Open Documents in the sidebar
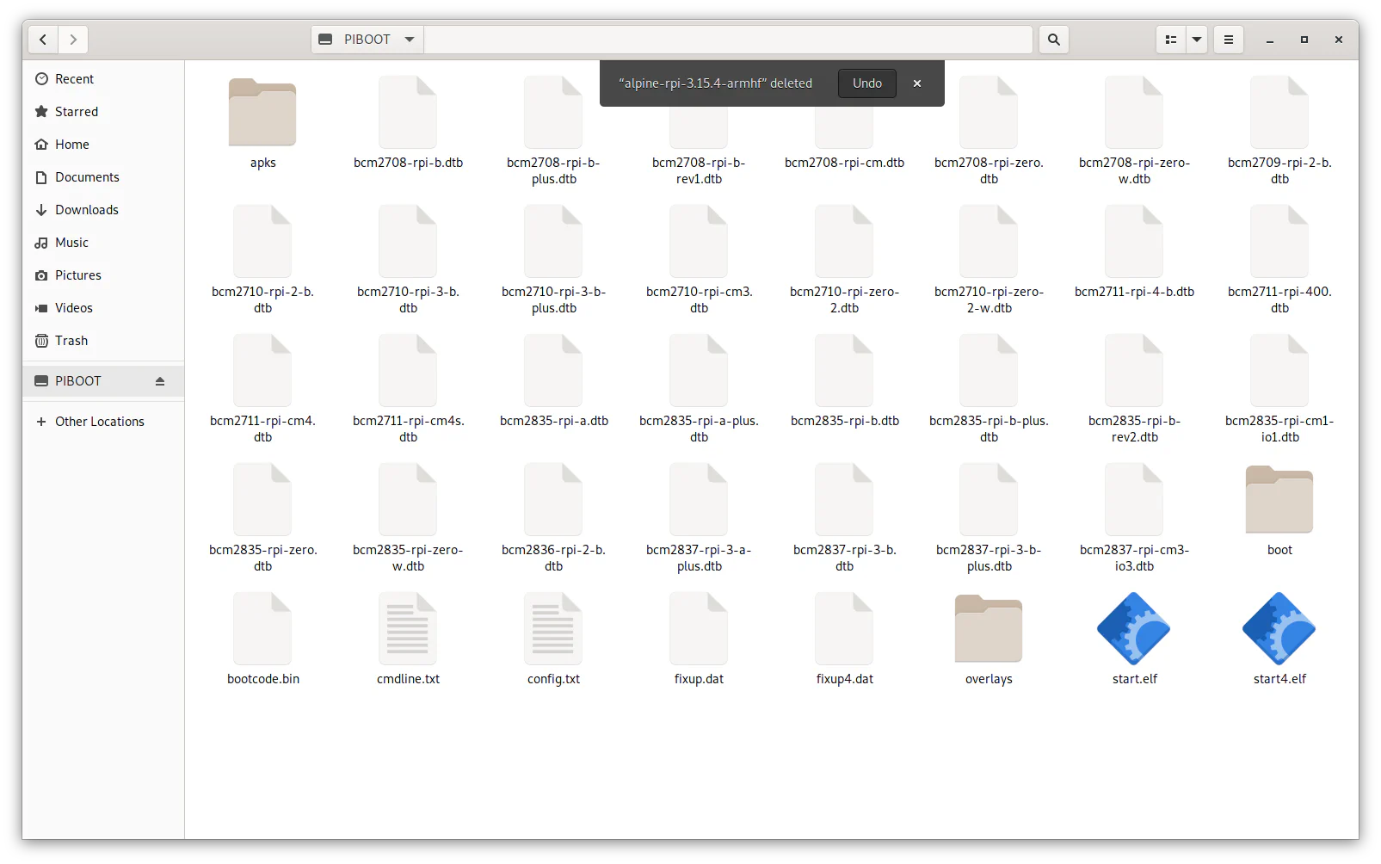Viewport: 1381px width, 864px height. point(103,177)
